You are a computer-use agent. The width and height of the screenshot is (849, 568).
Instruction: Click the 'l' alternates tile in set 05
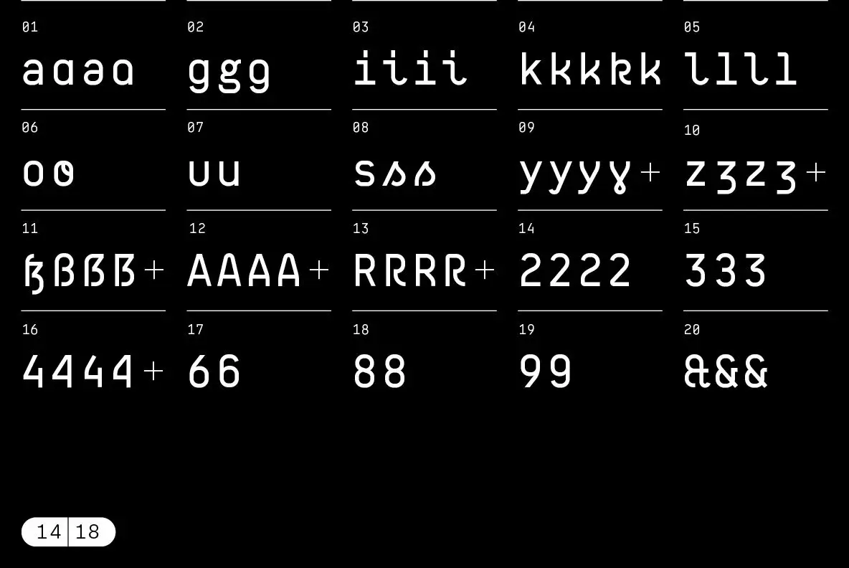[742, 70]
